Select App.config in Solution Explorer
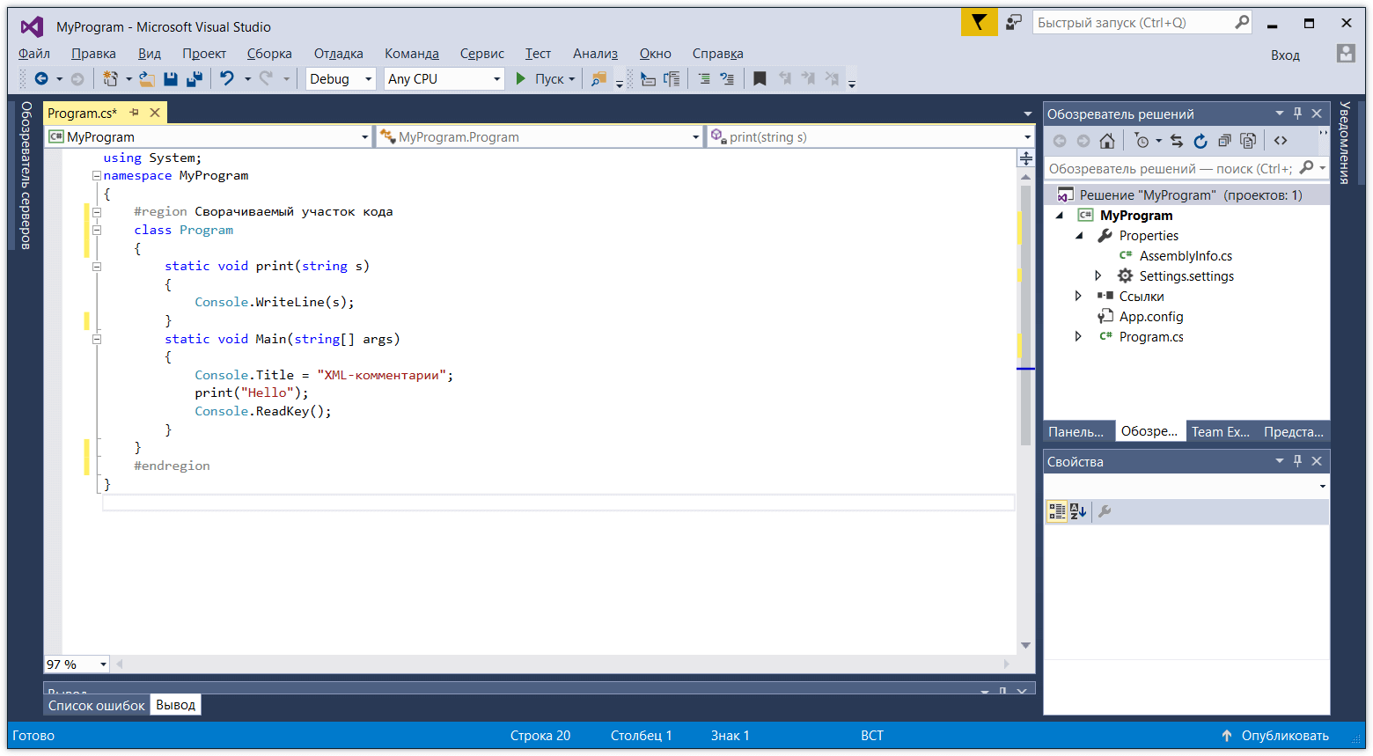The image size is (1373, 756). (1151, 317)
